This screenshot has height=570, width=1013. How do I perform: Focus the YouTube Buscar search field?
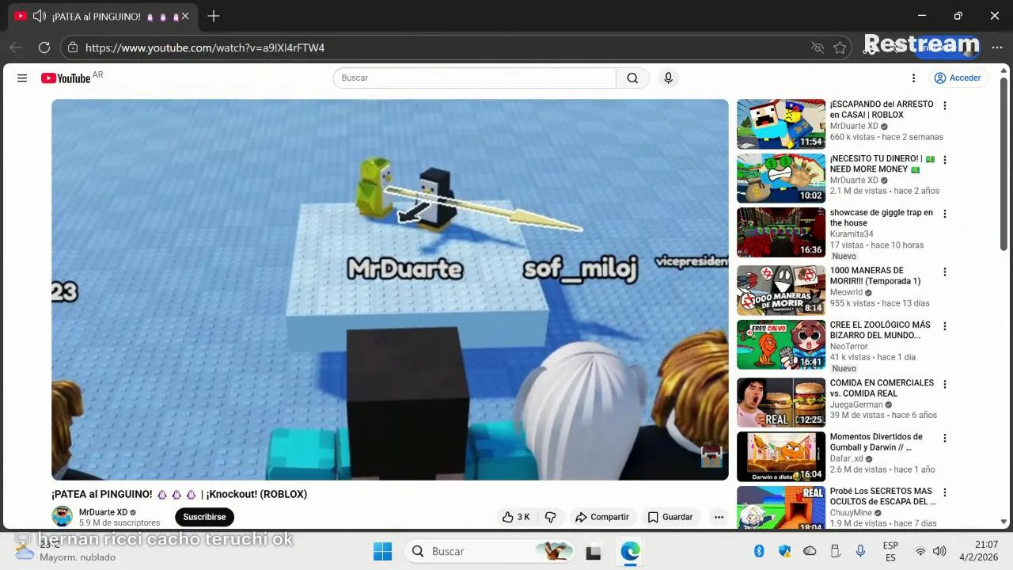pos(475,78)
